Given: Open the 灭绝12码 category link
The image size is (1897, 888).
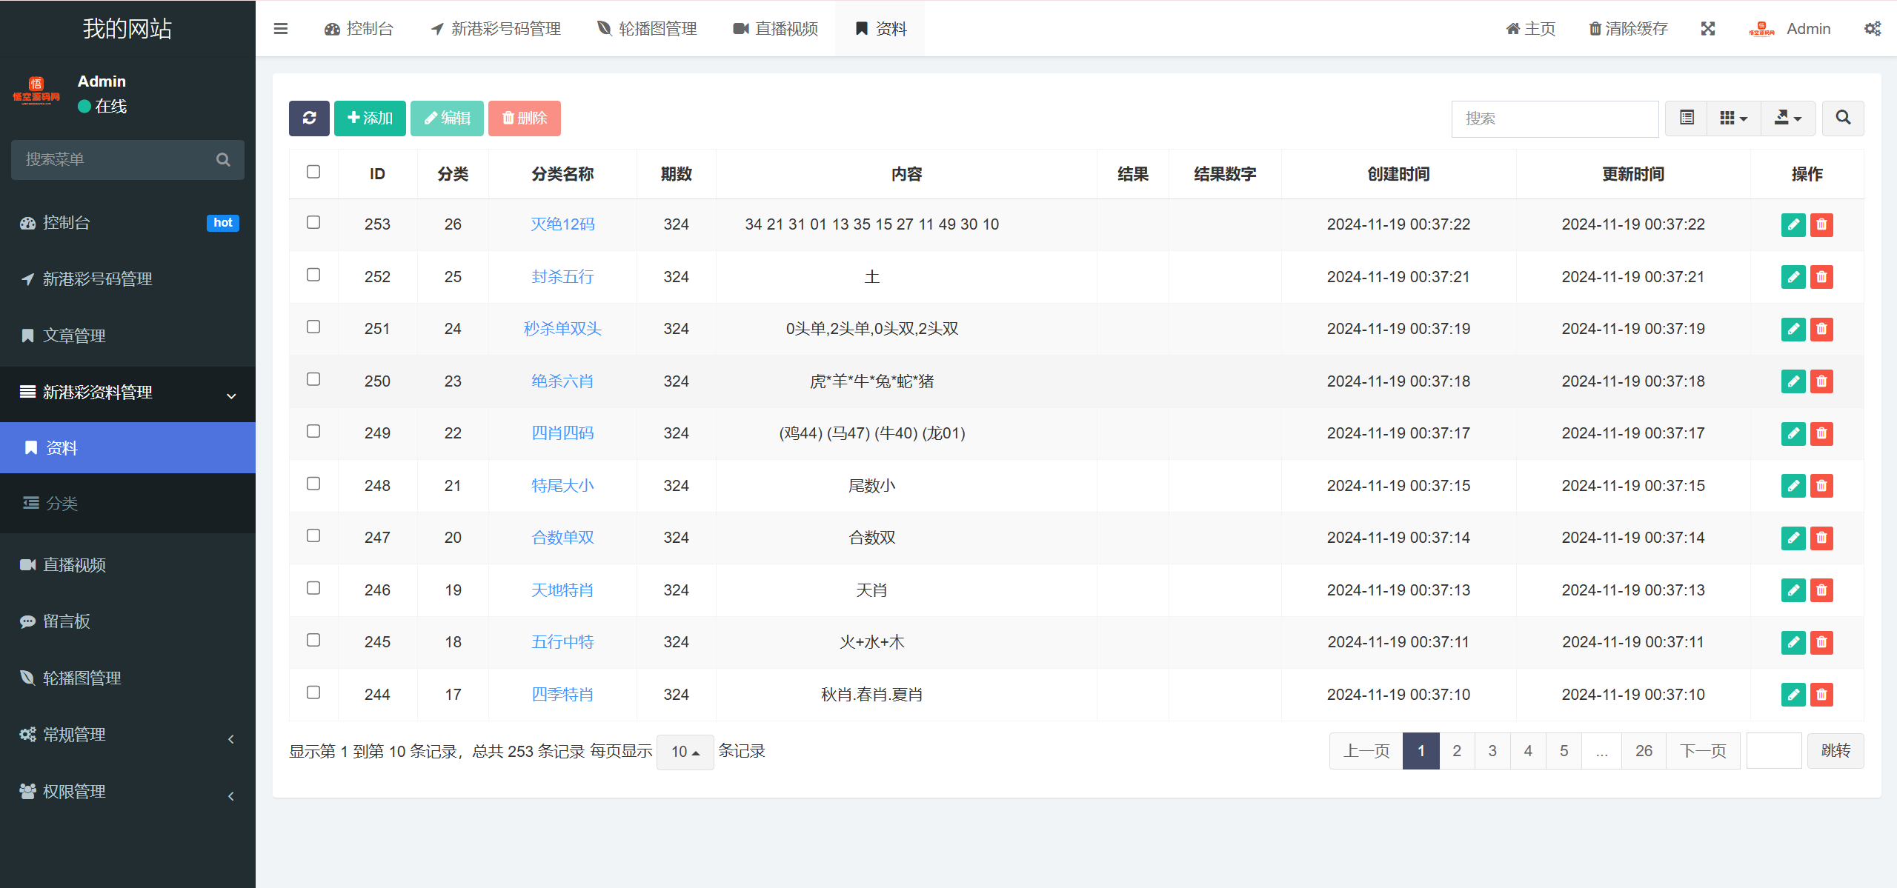Looking at the screenshot, I should coord(562,224).
